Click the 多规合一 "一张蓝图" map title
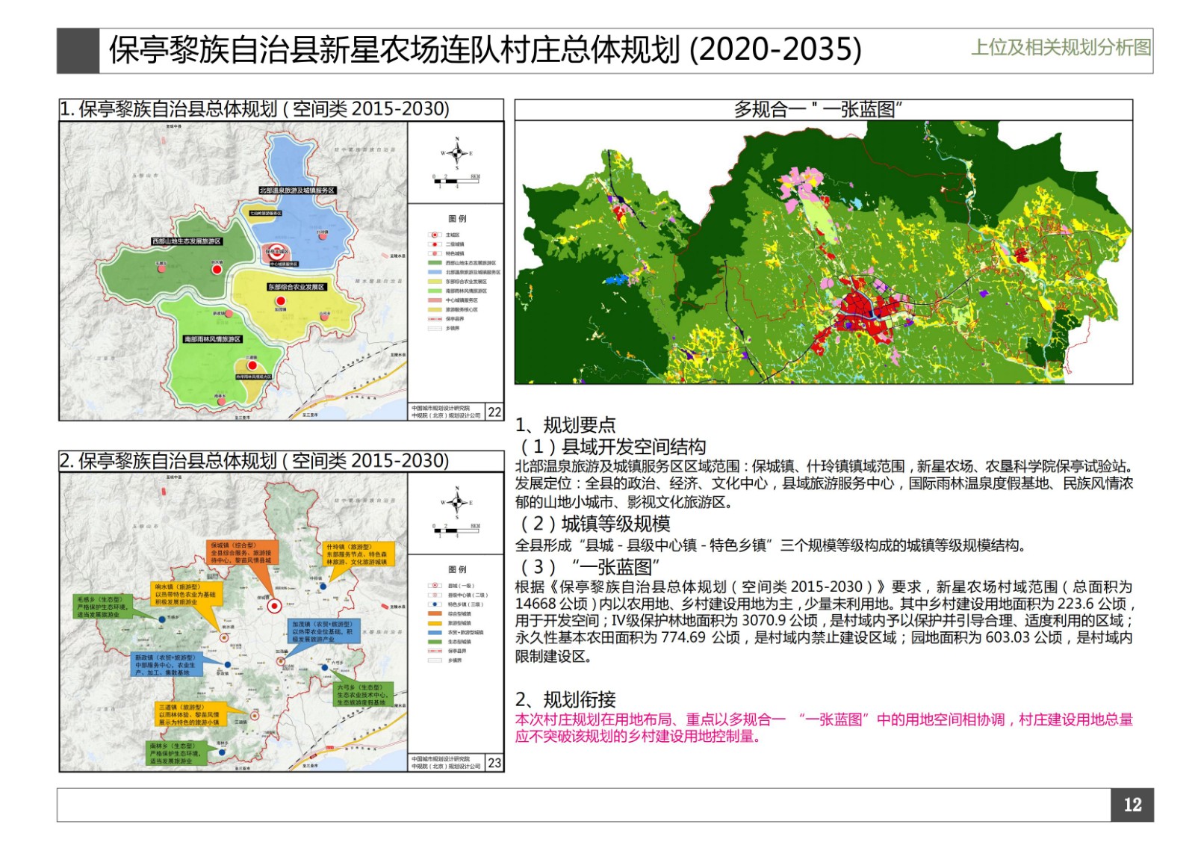This screenshot has height=845, width=1195. (818, 110)
